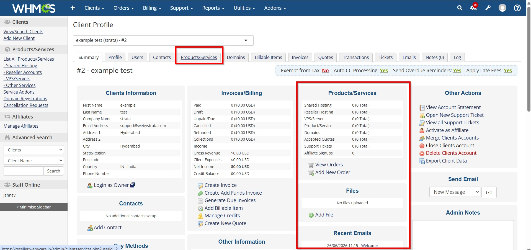Click the Export Client Data icon
This screenshot has width=531, height=250.
(422, 161)
